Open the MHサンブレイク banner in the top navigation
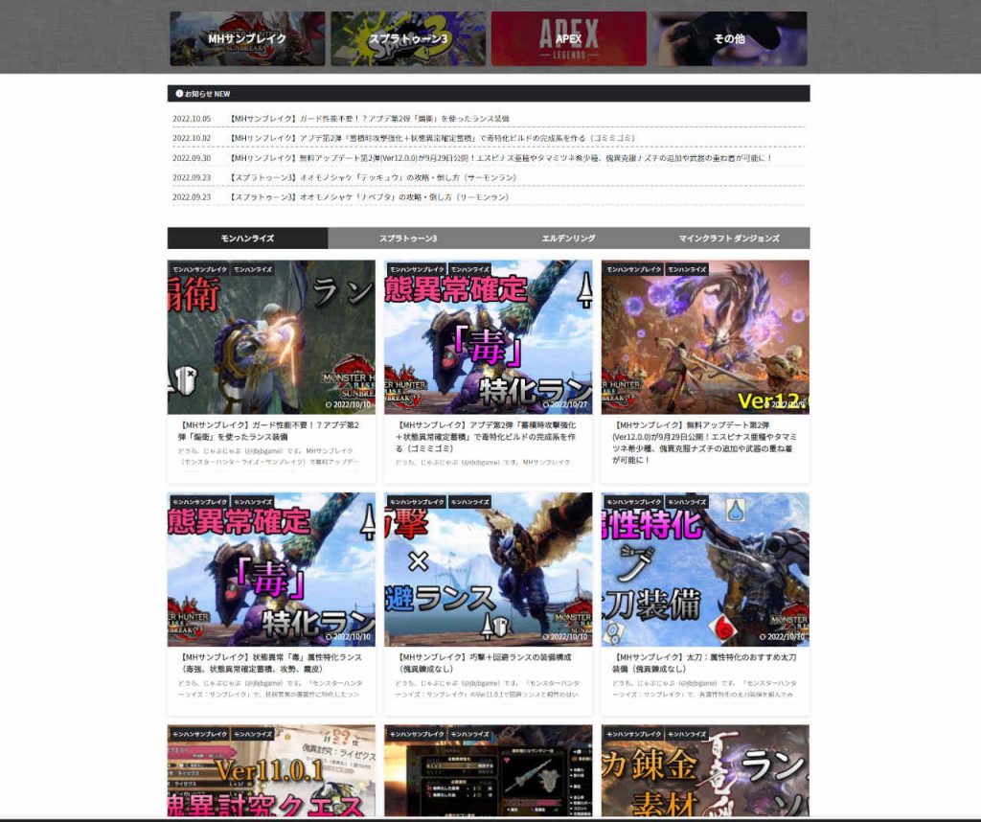The height and width of the screenshot is (822, 981). 247,38
